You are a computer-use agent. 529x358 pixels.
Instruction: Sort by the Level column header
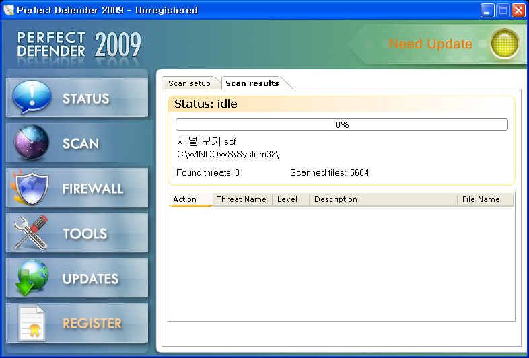coord(291,199)
